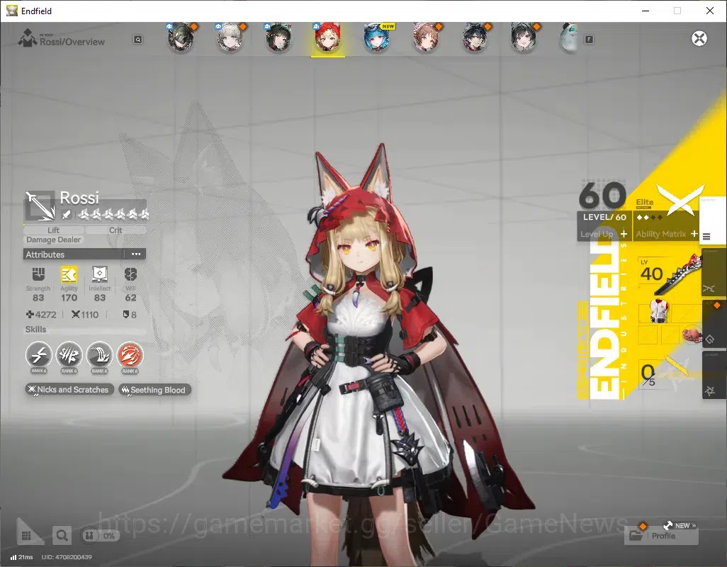Viewport: 727px width, 567px height.
Task: Click the sword class icon beside rarity stars
Action: pos(67,214)
